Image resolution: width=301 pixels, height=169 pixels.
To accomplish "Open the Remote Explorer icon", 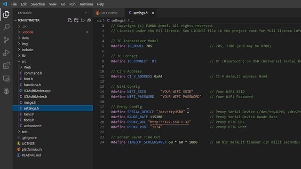I will [6, 78].
